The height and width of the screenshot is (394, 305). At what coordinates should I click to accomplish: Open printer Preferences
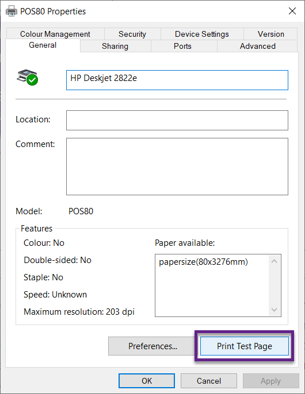[152, 346]
